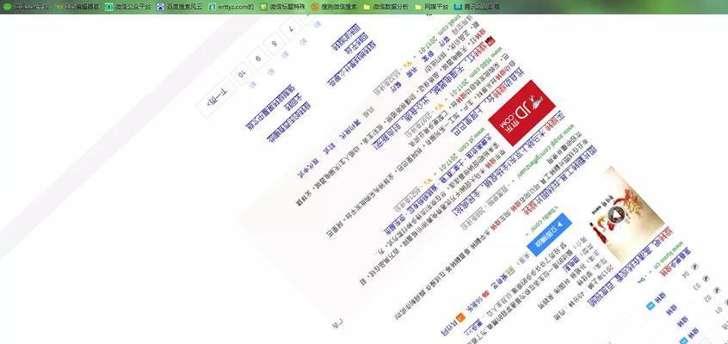Click the red 56 video source icon
This screenshot has width=728, height=344.
click(485, 293)
